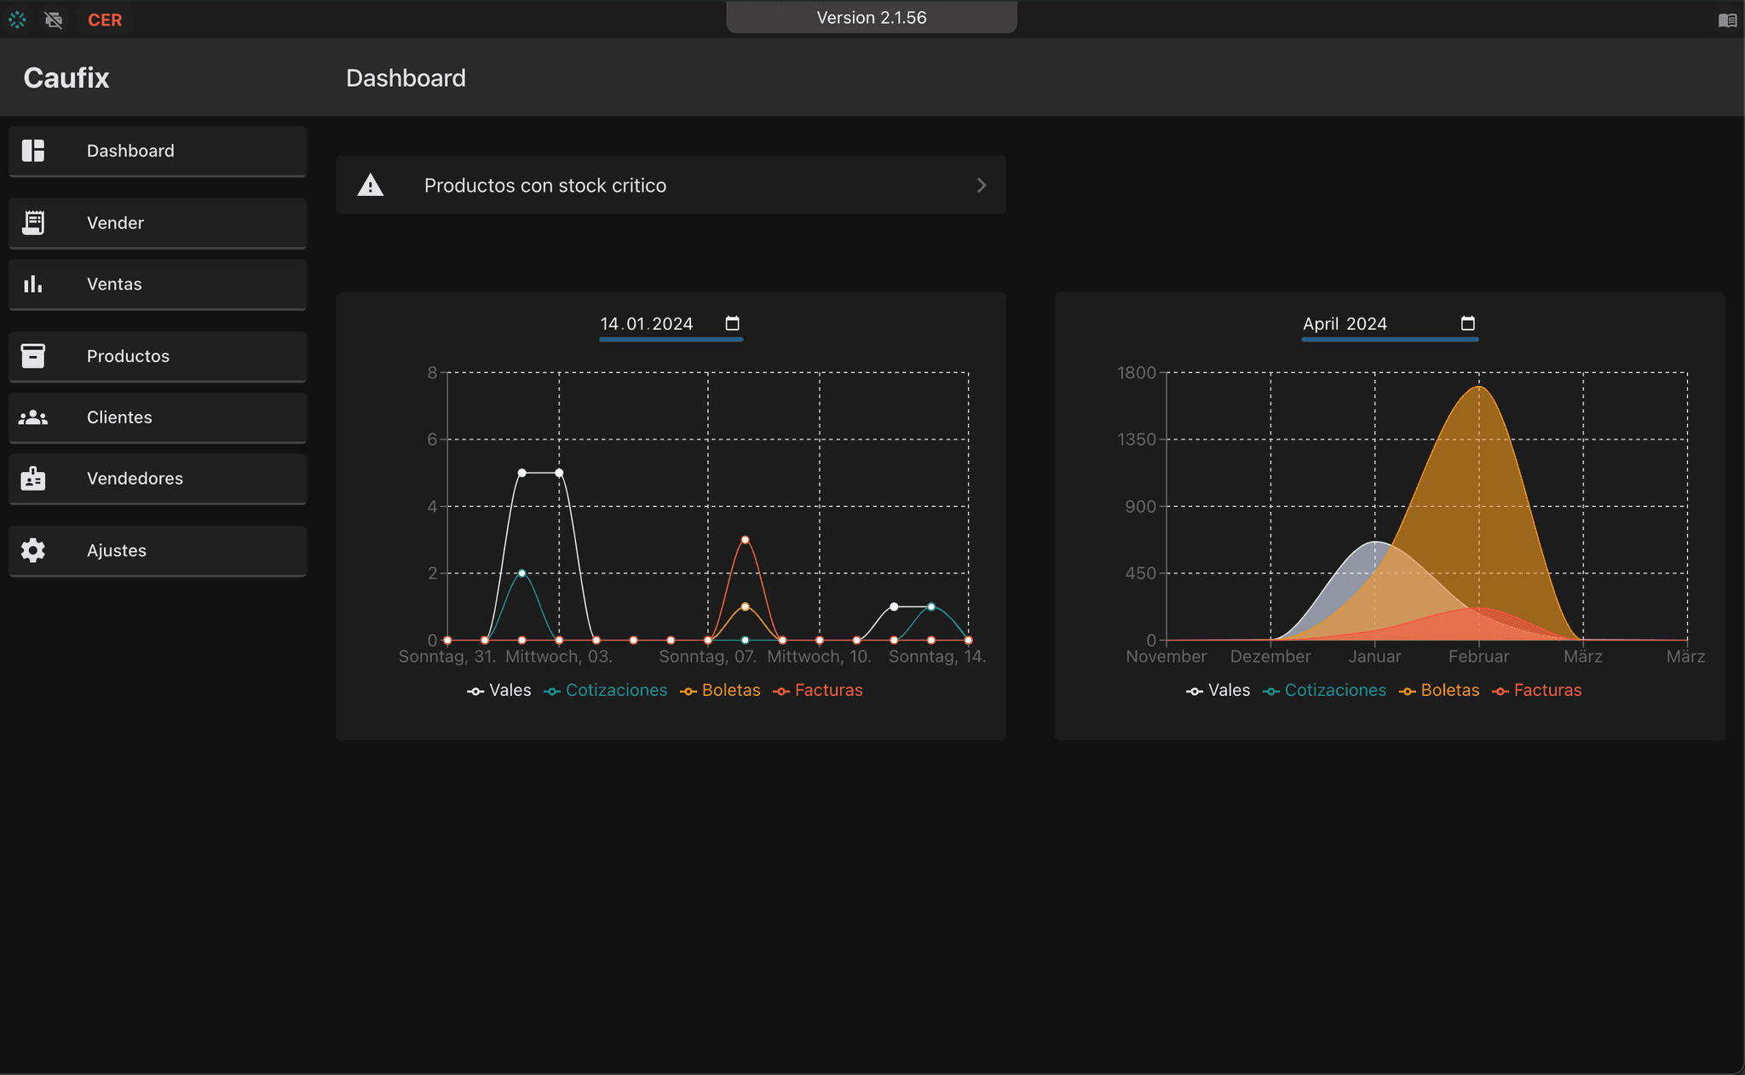Open Vender using its receipt icon
The width and height of the screenshot is (1745, 1075).
33,222
